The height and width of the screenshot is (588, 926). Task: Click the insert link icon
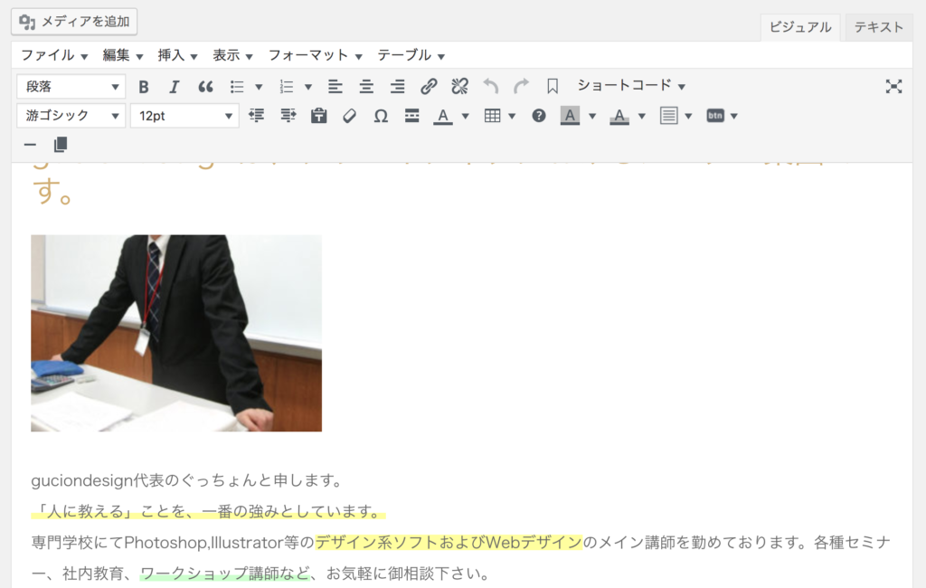(x=429, y=87)
